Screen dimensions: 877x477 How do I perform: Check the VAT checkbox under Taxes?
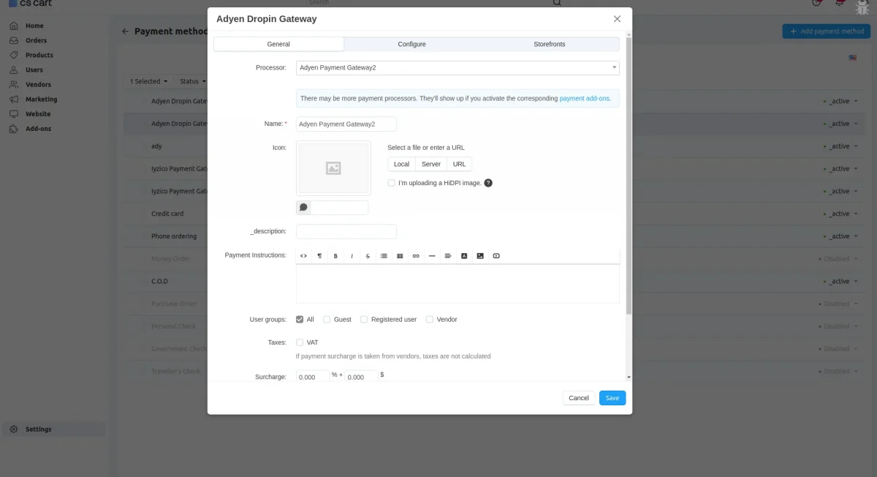[300, 342]
